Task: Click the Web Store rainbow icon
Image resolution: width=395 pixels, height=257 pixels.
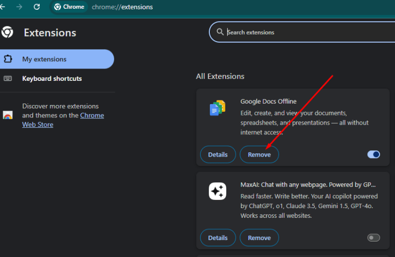Action: click(x=8, y=115)
